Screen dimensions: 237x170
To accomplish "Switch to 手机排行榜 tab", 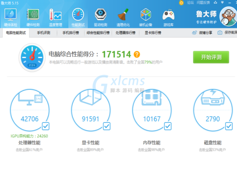I will coord(71,33).
